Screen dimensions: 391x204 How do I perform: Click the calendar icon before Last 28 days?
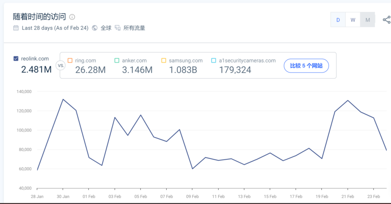click(16, 28)
